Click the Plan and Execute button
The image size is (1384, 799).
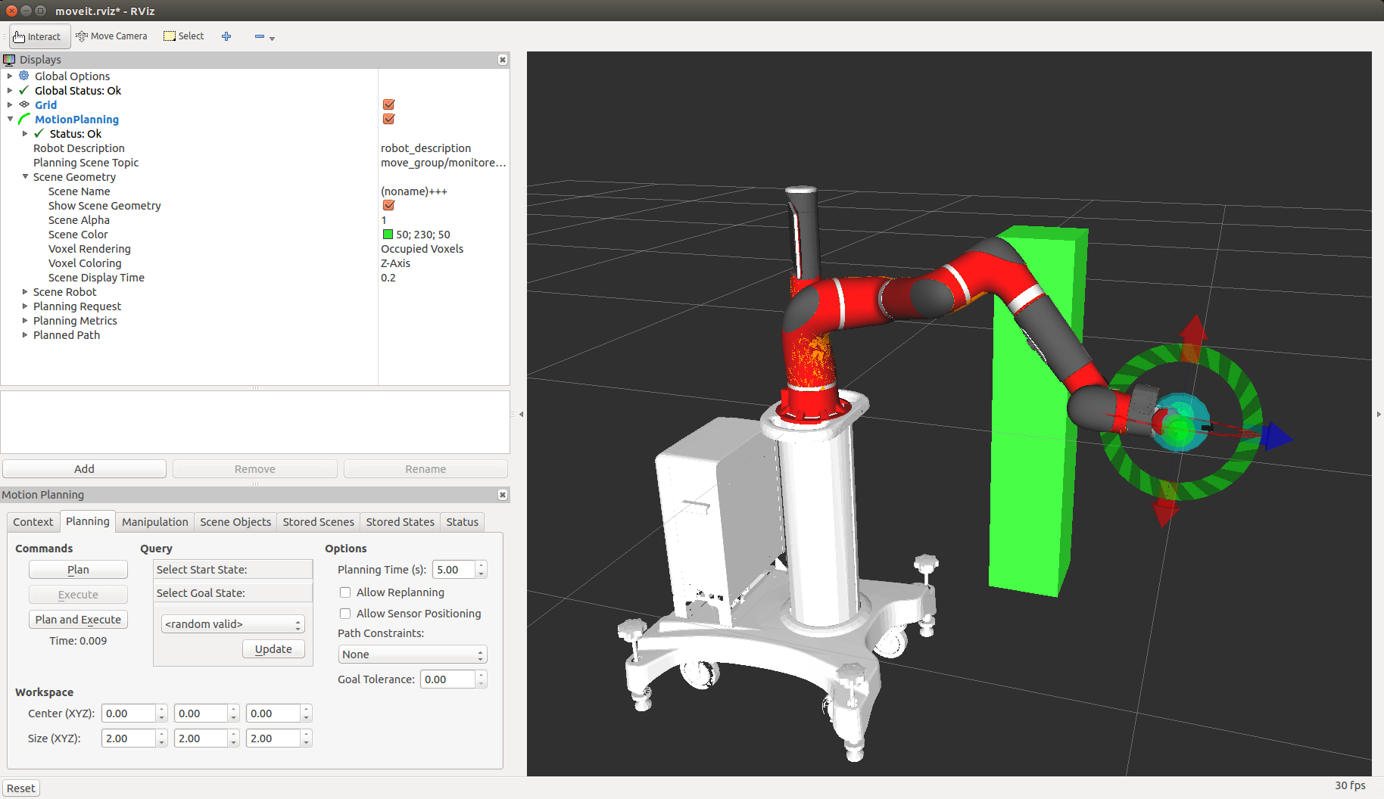tap(78, 620)
